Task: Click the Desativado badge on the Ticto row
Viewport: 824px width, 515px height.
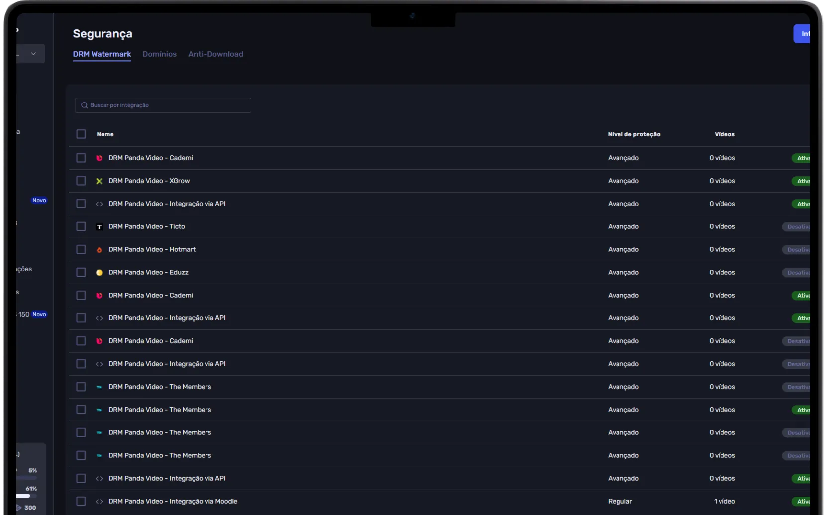Action: [796, 227]
